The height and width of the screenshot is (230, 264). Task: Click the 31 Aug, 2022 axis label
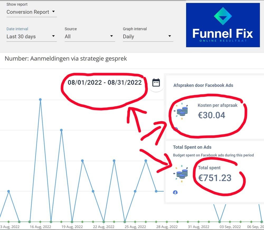point(199,227)
